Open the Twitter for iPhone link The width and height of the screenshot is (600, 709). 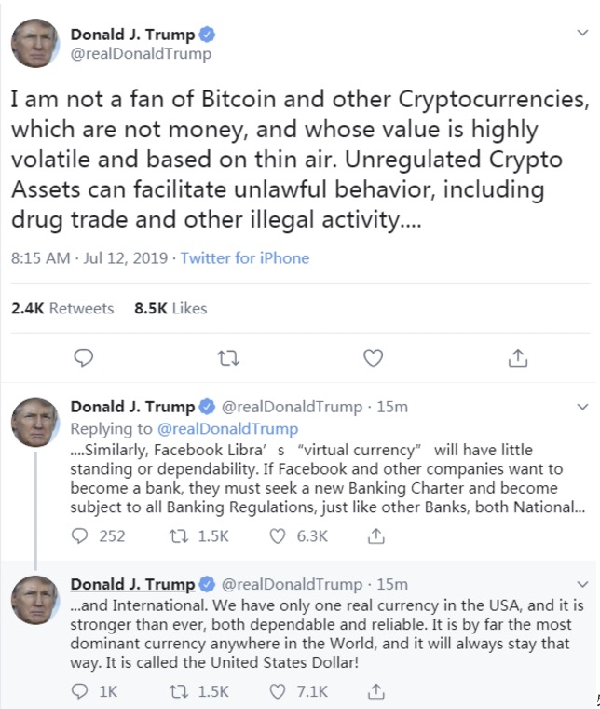point(245,258)
